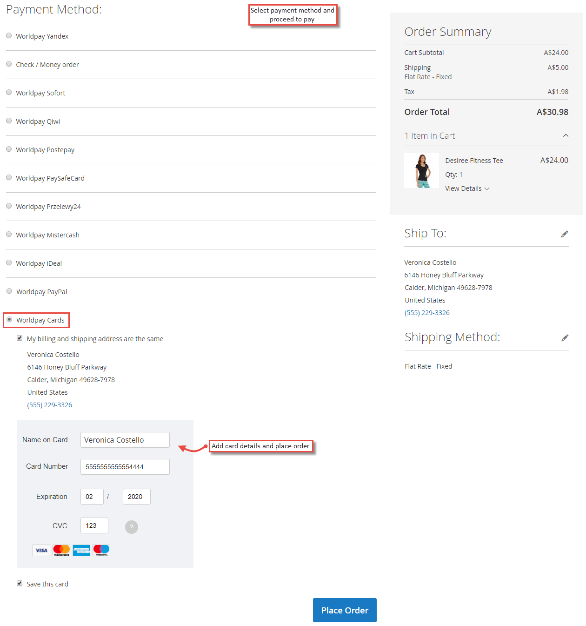This screenshot has width=586, height=626.
Task: Select Worldpay Qiwi payment method
Action: coord(9,121)
